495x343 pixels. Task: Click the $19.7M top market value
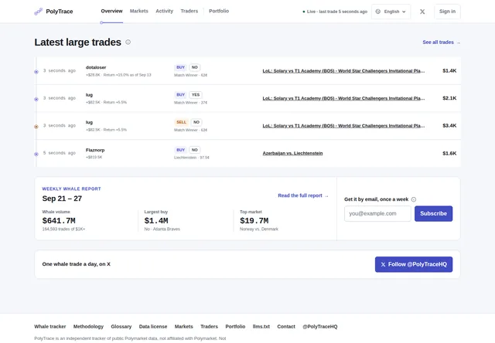click(x=254, y=221)
